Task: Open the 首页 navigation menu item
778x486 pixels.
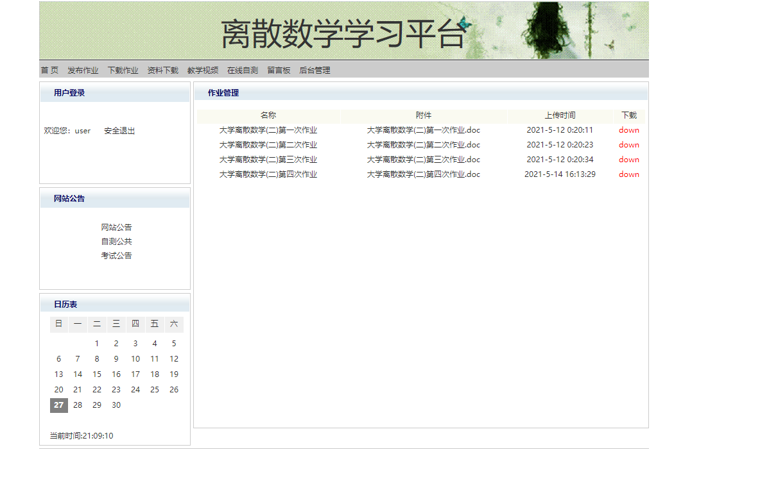Action: point(49,70)
